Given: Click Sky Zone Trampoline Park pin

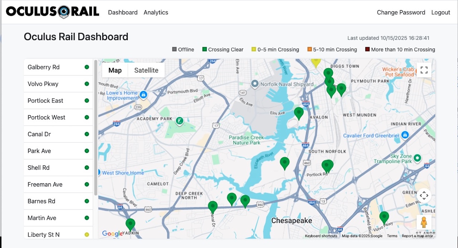Looking at the screenshot, I should [x=417, y=158].
